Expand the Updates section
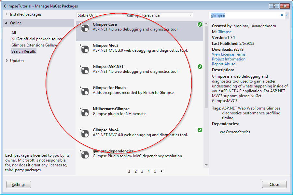 tap(7, 61)
